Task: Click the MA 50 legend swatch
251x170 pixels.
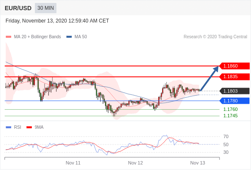Action: [x=69, y=37]
